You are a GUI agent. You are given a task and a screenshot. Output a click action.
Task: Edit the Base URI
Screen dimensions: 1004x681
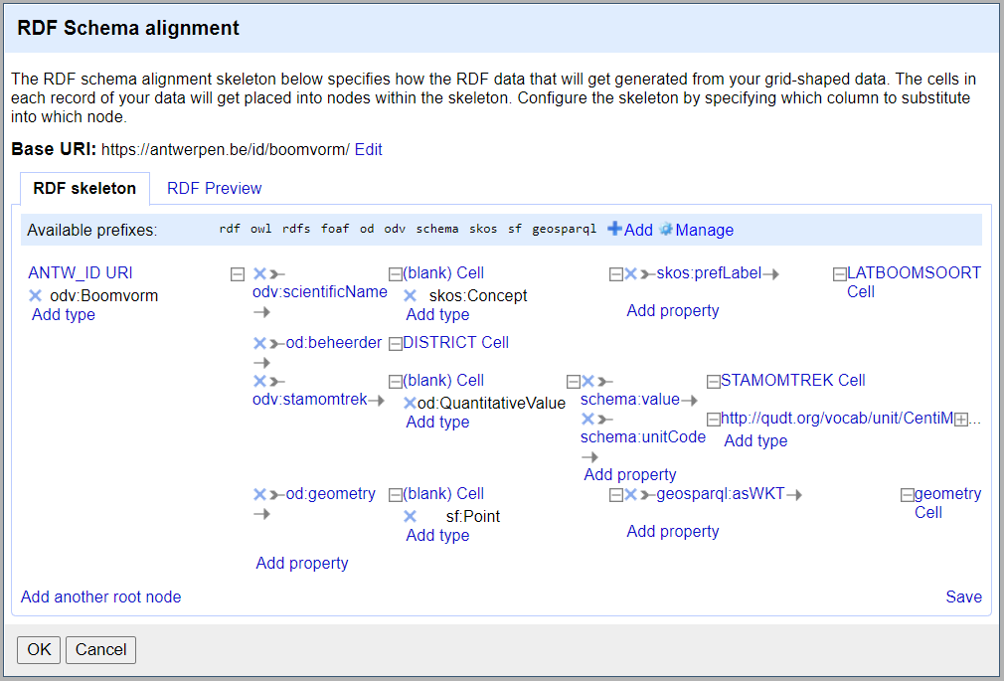point(368,150)
